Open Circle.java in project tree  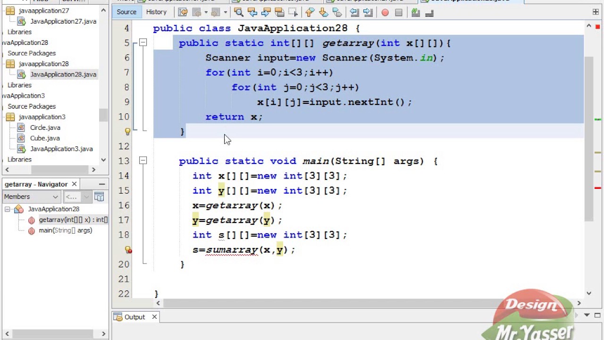(45, 127)
